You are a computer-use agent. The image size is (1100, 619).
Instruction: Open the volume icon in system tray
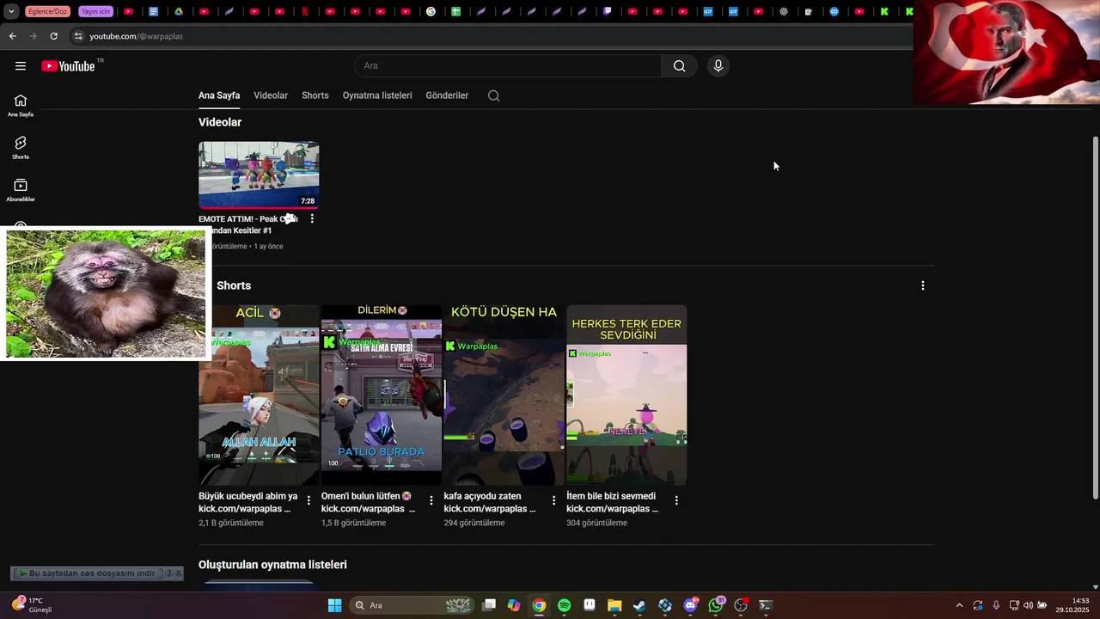pos(1028,605)
